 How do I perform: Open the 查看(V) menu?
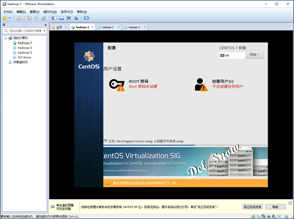click(34, 12)
